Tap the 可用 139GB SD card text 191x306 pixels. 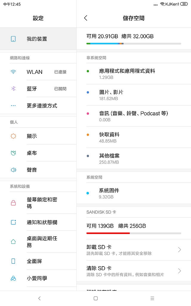100,226
